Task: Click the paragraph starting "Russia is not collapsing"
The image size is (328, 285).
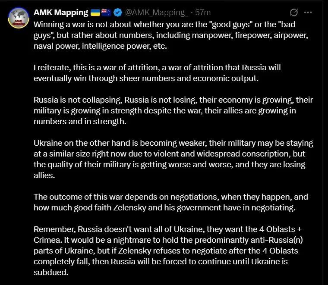Action: pyautogui.click(x=173, y=110)
